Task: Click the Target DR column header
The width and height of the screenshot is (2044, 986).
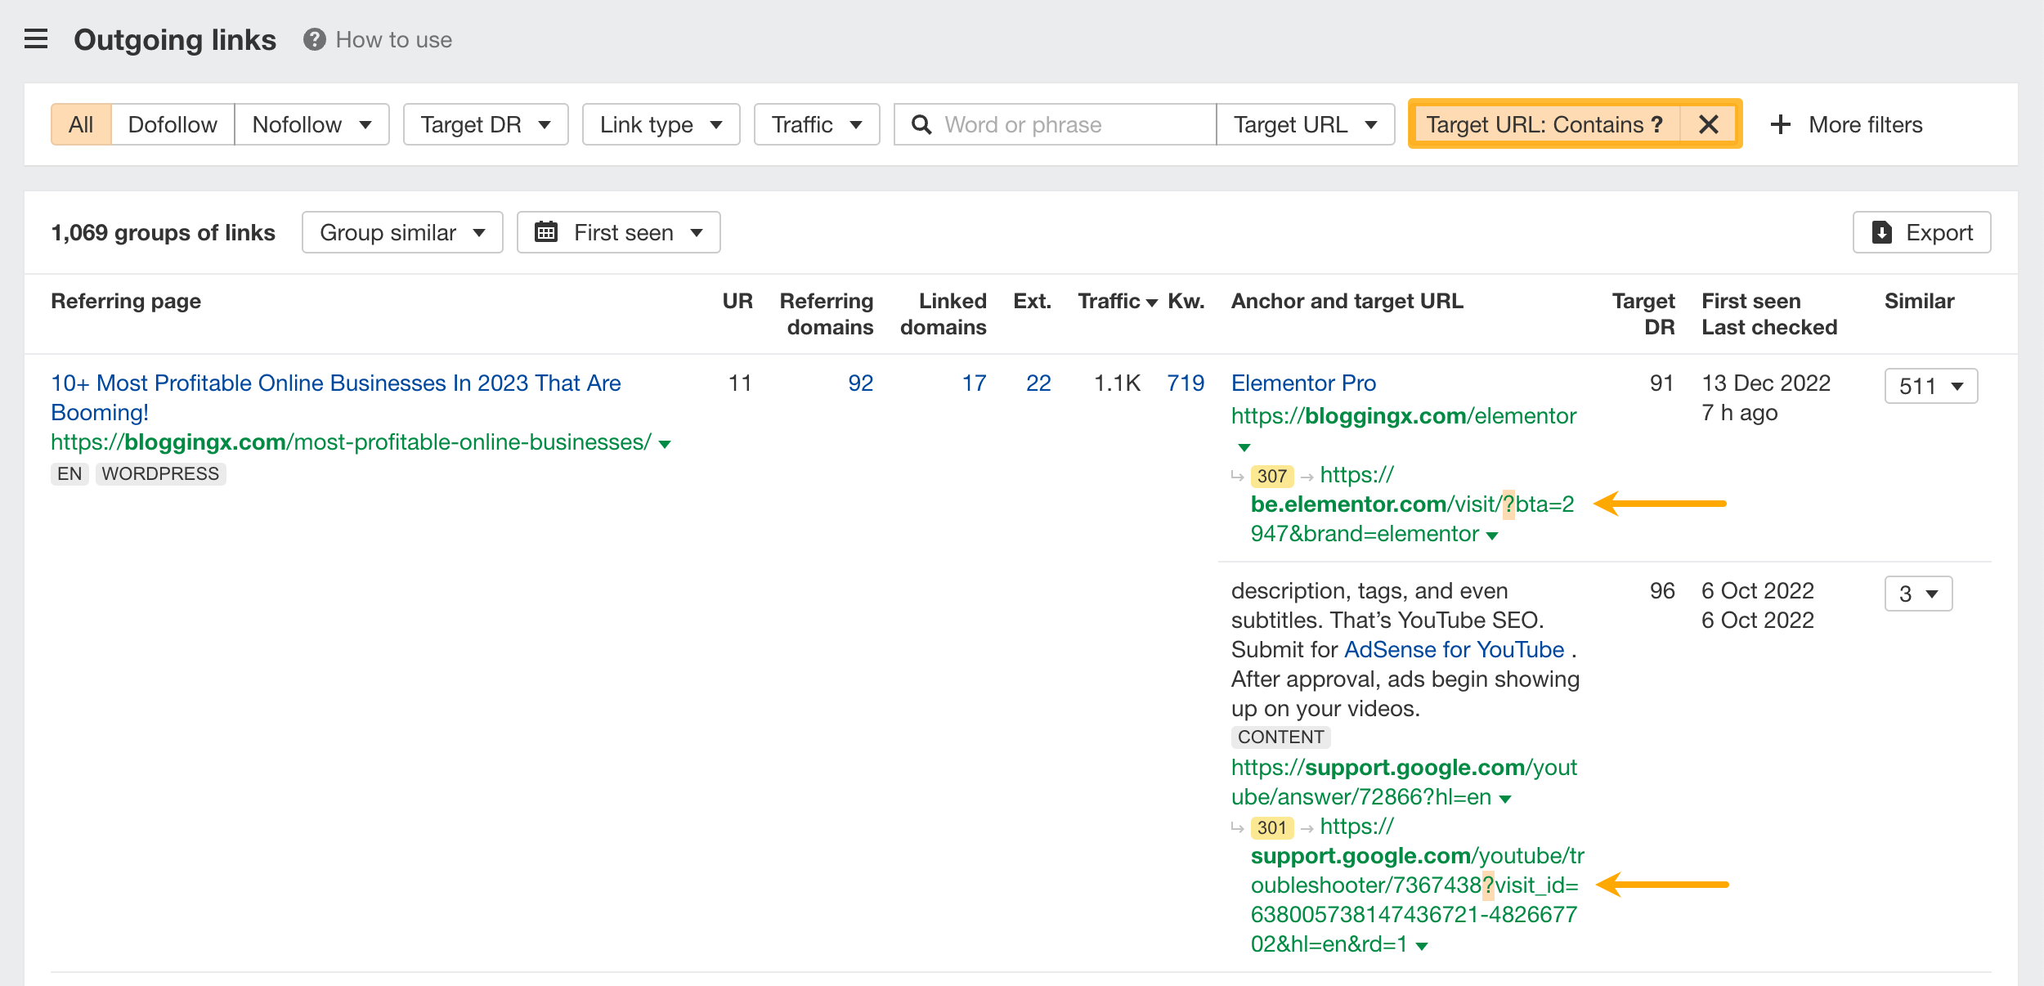Action: tap(1643, 314)
